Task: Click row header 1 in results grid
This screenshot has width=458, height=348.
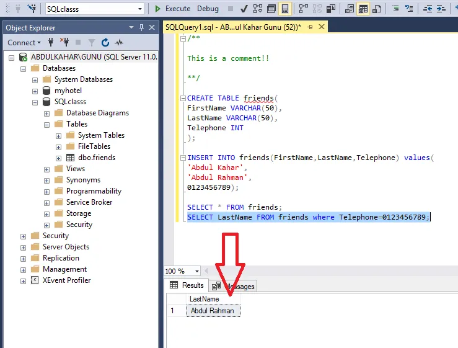Action: pos(176,311)
